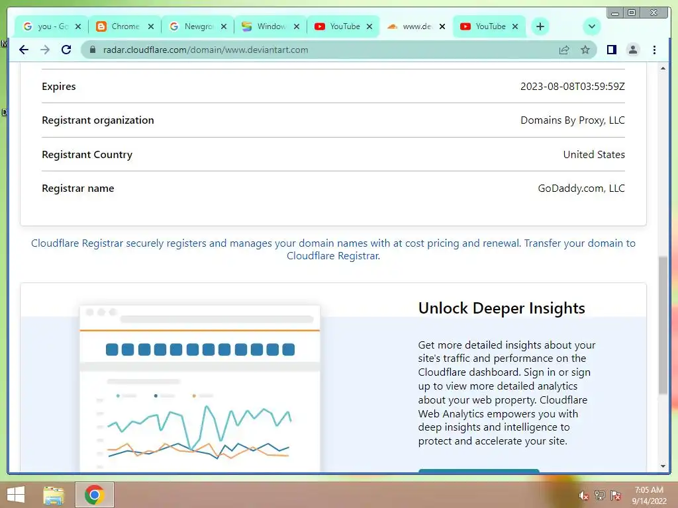
Task: Select the expiry date 2023-08-08T03:59:59Z
Action: coord(573,87)
